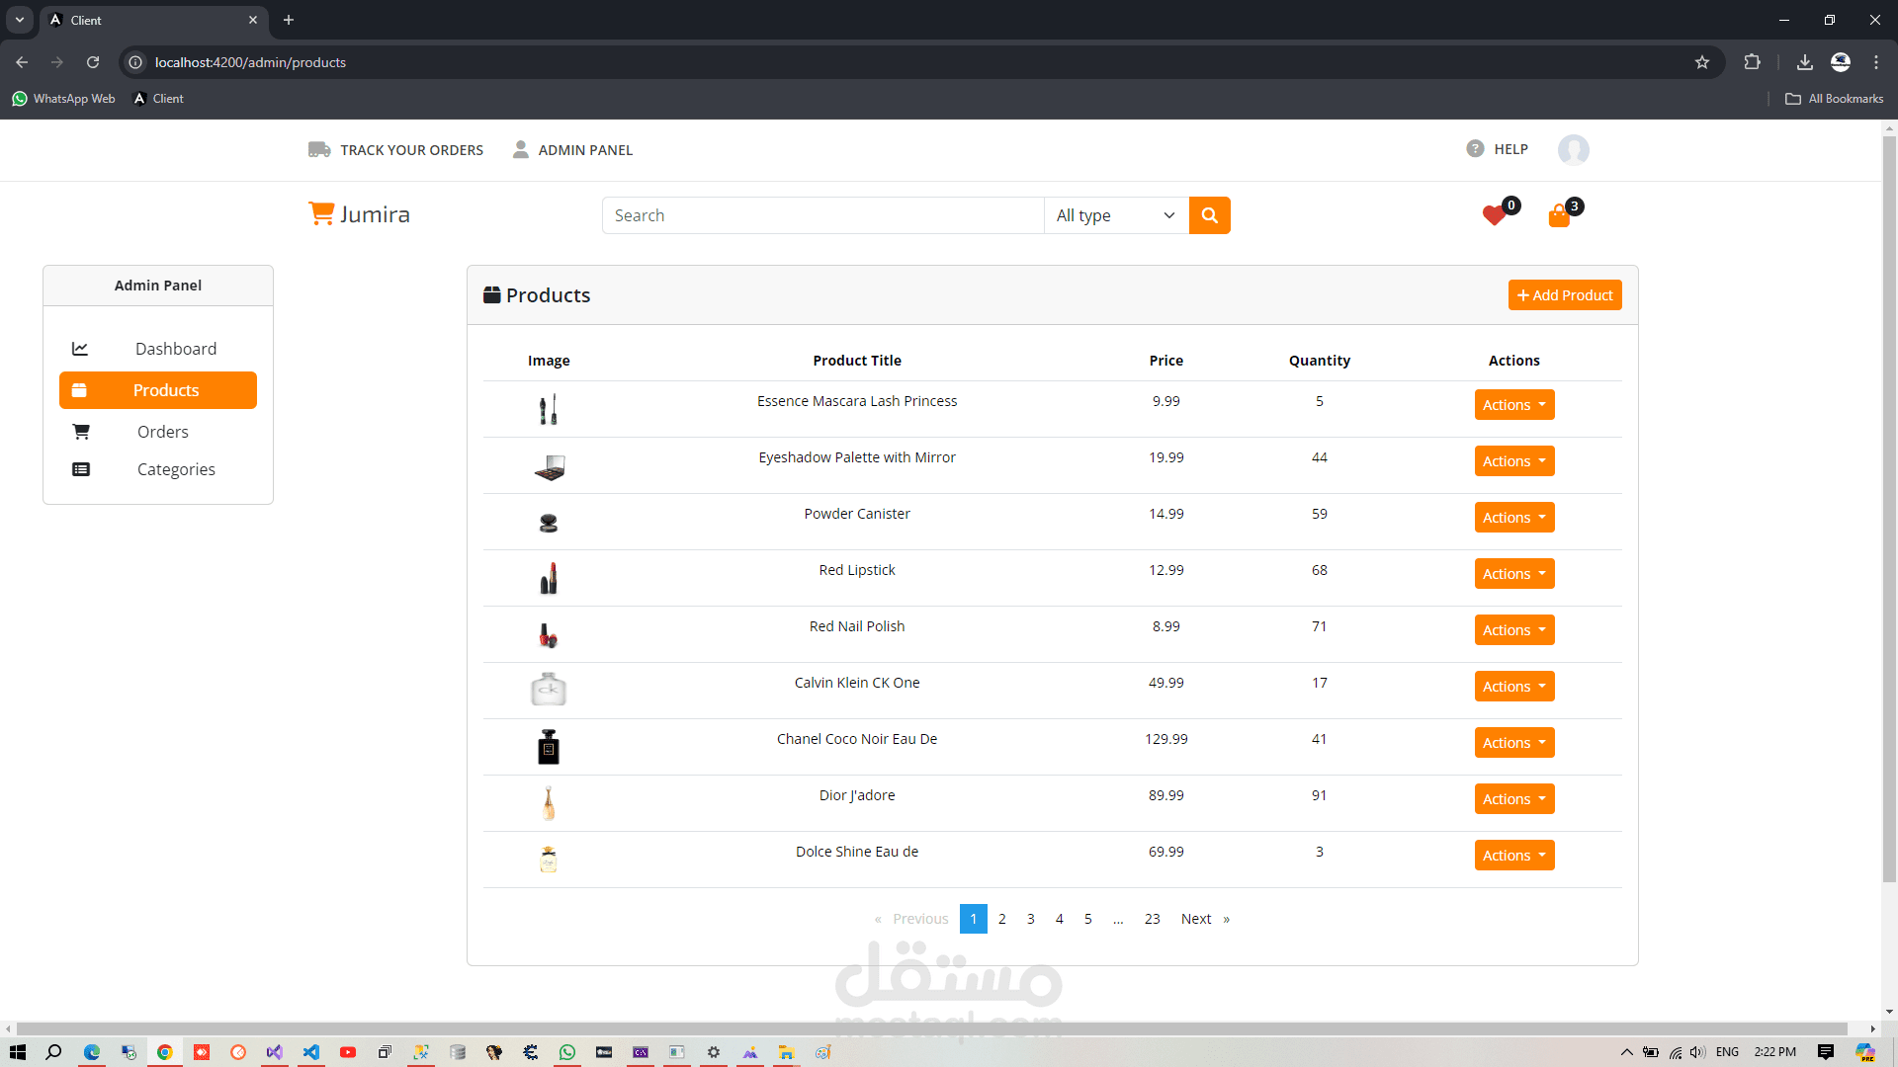The height and width of the screenshot is (1067, 1898).
Task: Bookmark this page with star icon
Action: [1701, 62]
